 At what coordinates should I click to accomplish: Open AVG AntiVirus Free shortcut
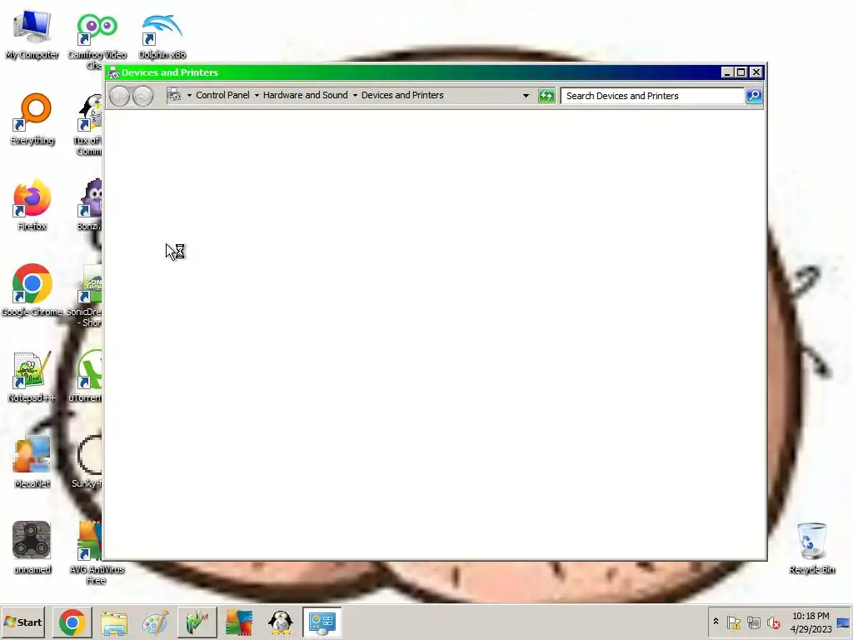coord(97,552)
